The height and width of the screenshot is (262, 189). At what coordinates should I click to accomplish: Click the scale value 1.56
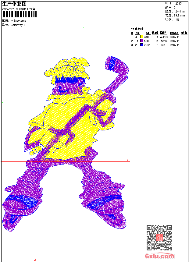coord(177,19)
